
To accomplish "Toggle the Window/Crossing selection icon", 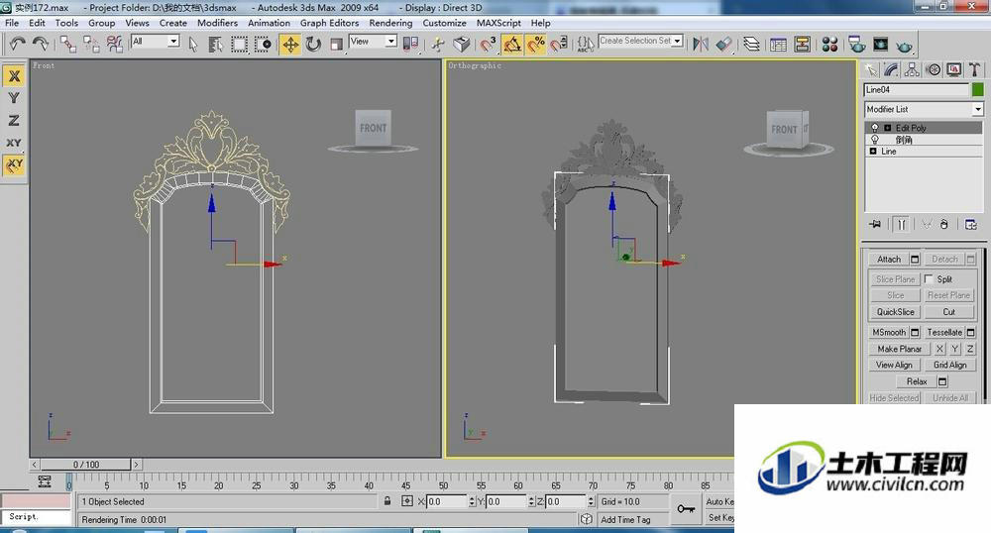I will point(263,44).
